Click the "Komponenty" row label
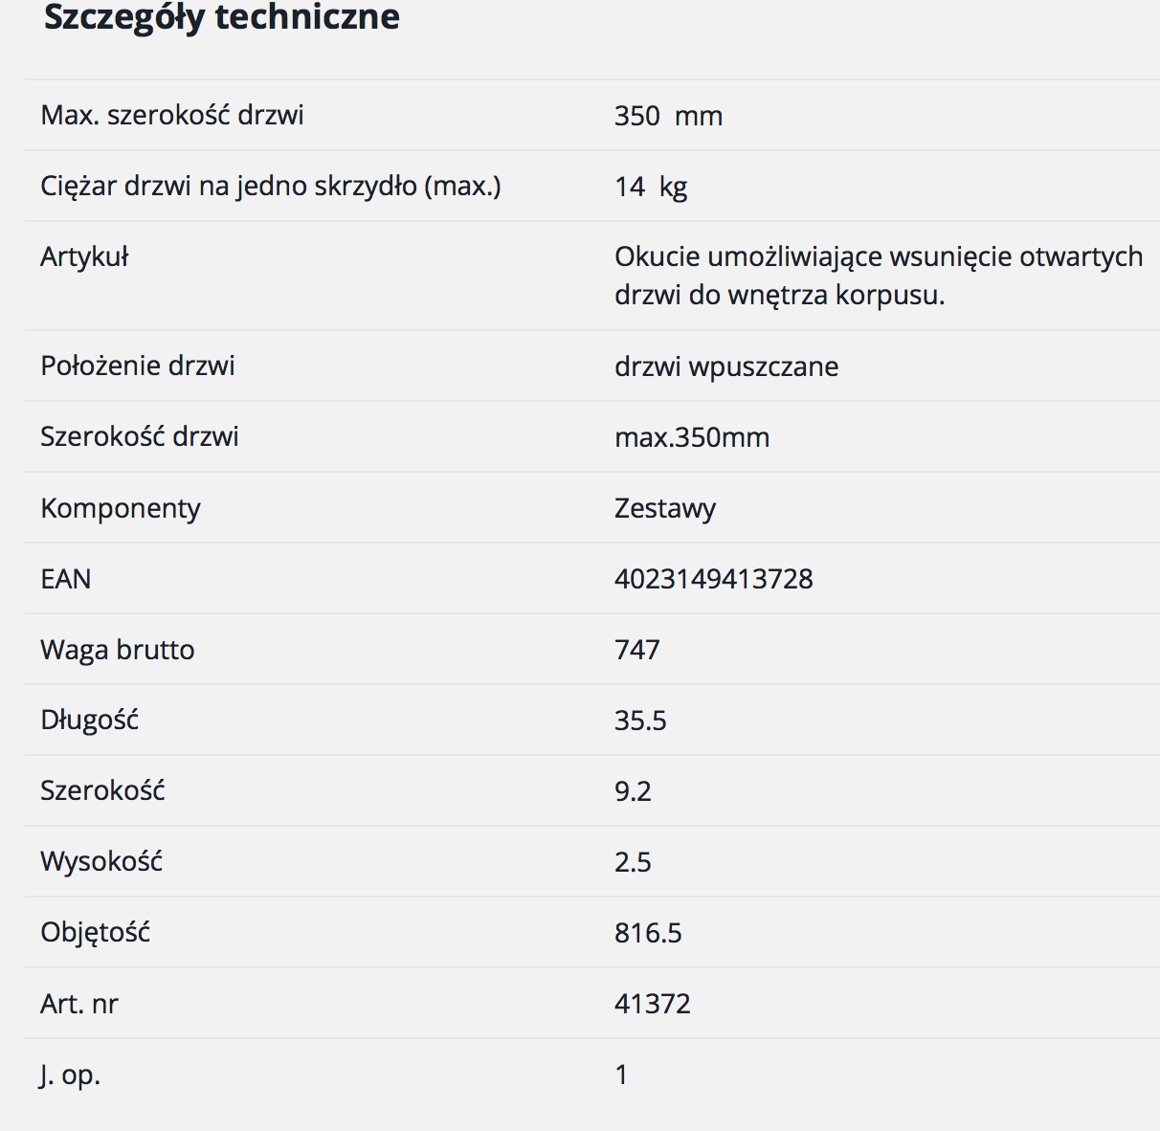Screen dimensions: 1160x1131 (x=121, y=508)
